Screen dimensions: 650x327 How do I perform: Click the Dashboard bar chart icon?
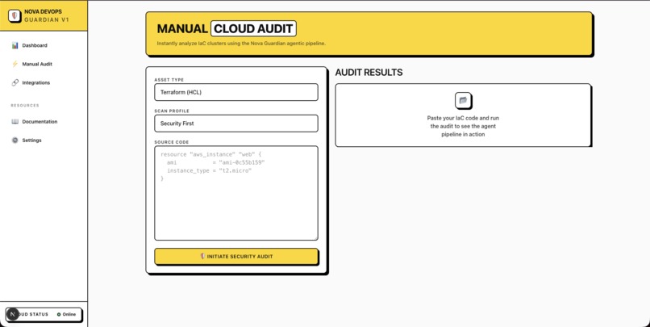click(15, 45)
